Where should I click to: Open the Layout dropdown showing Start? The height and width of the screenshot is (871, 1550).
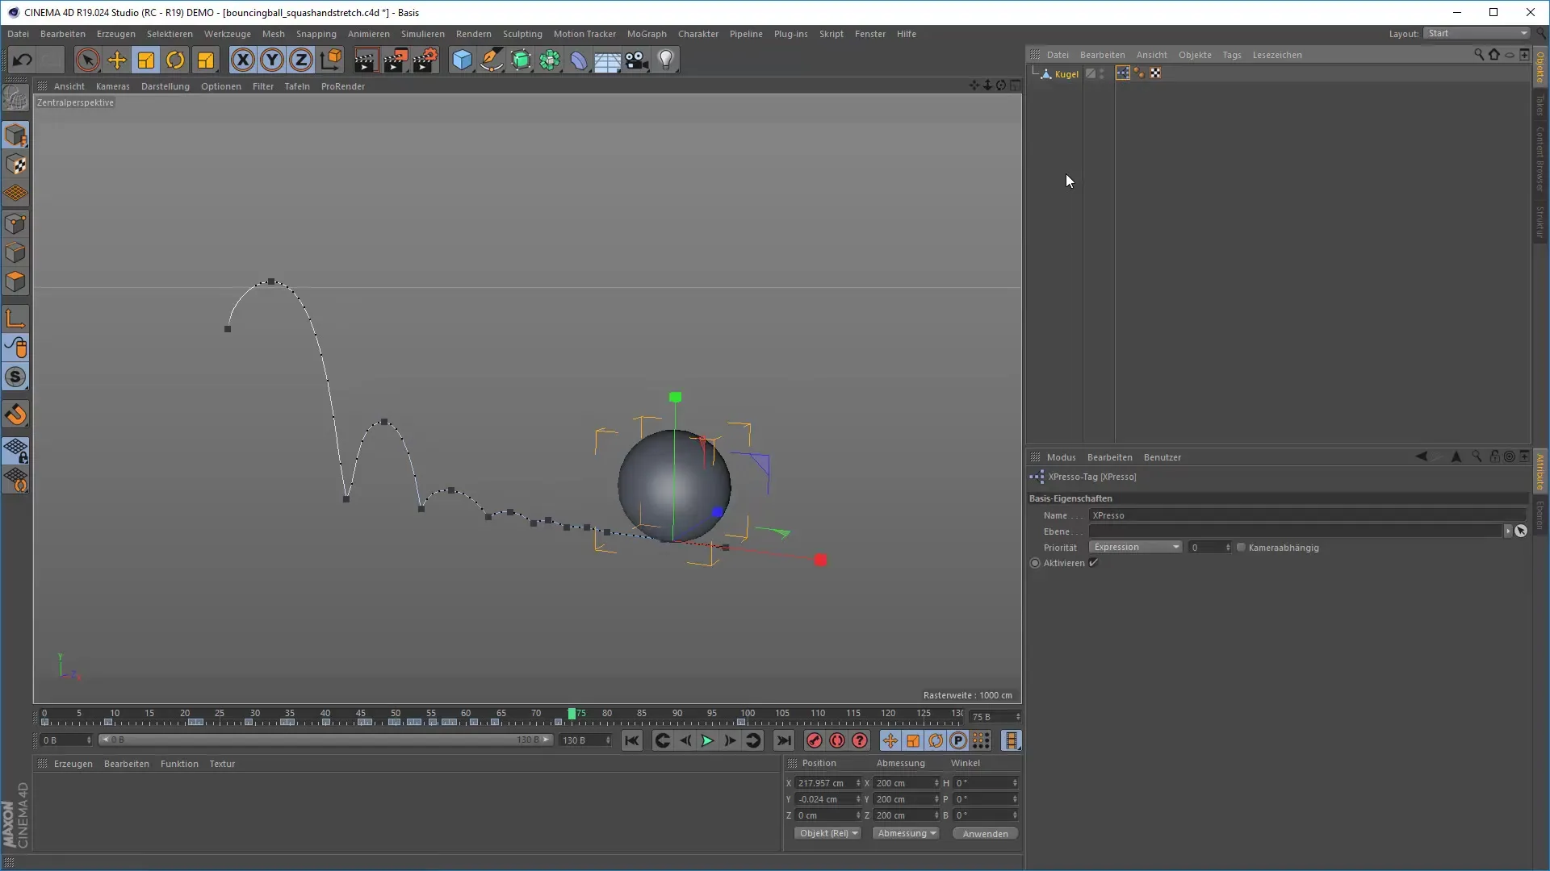1477,33
